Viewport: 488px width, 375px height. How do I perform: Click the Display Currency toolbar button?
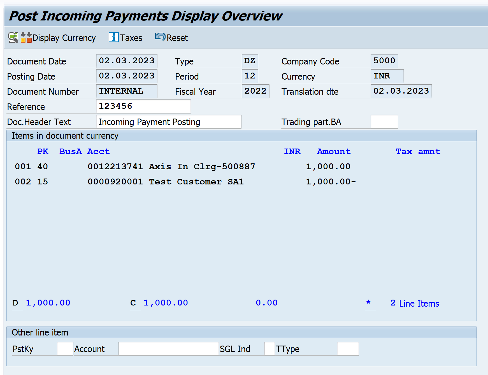[58, 38]
